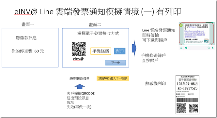
Task: Click the 電子發票證明聯 receipt heading
Action: (x=187, y=80)
